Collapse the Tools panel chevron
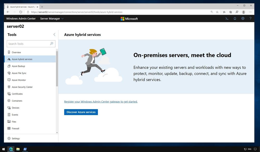This screenshot has height=152, width=260. (x=54, y=35)
